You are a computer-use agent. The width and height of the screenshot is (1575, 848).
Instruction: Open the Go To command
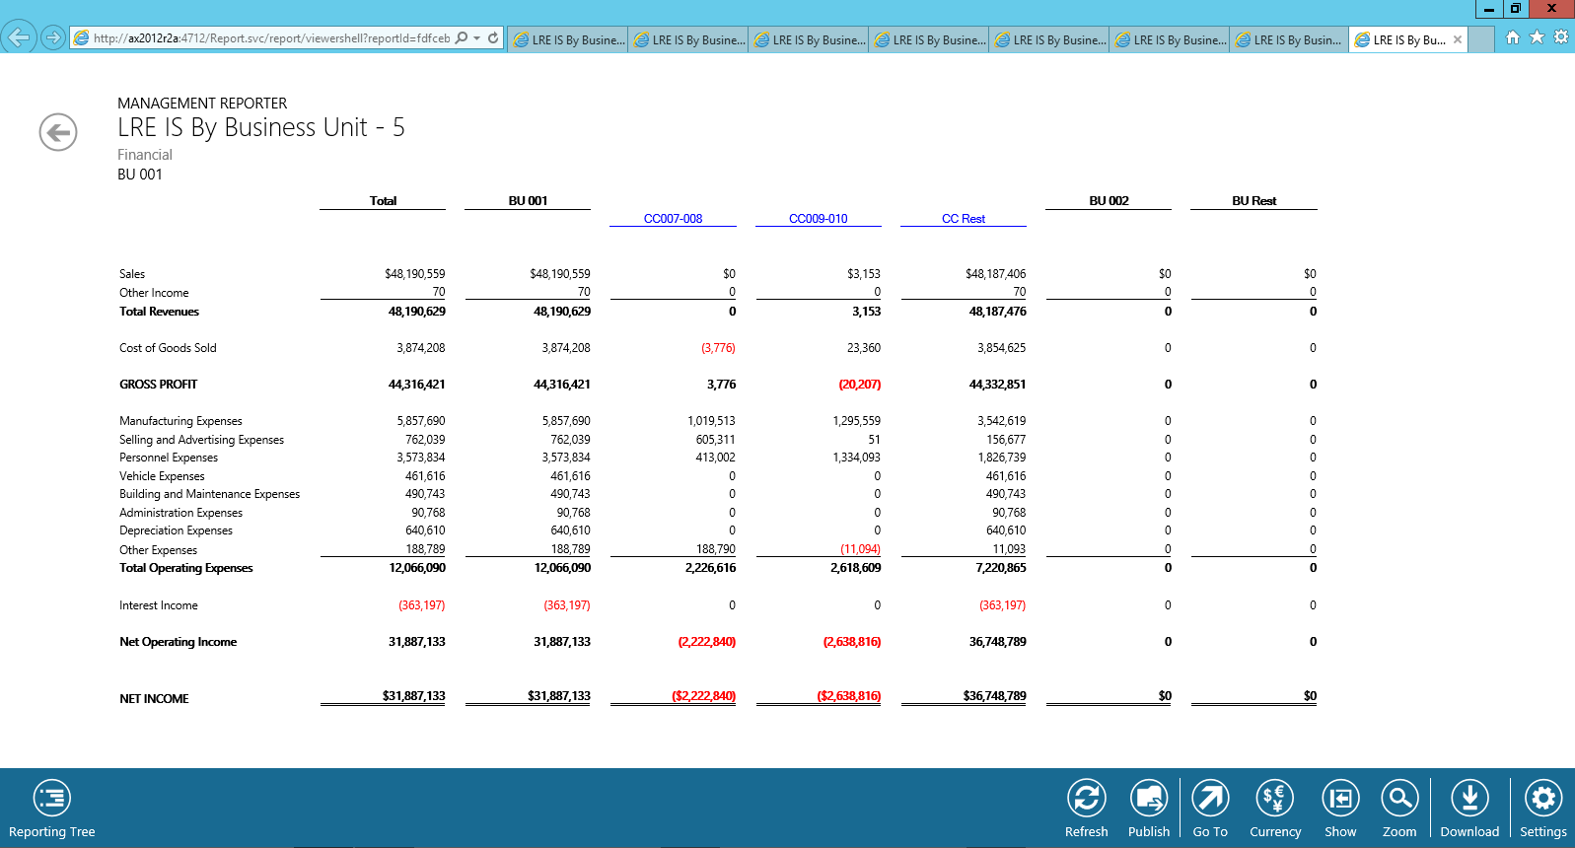tap(1210, 798)
